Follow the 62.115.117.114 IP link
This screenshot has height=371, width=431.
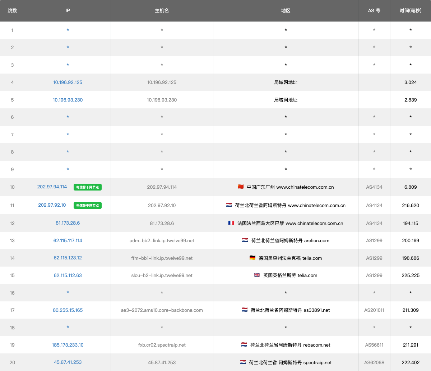(x=68, y=240)
